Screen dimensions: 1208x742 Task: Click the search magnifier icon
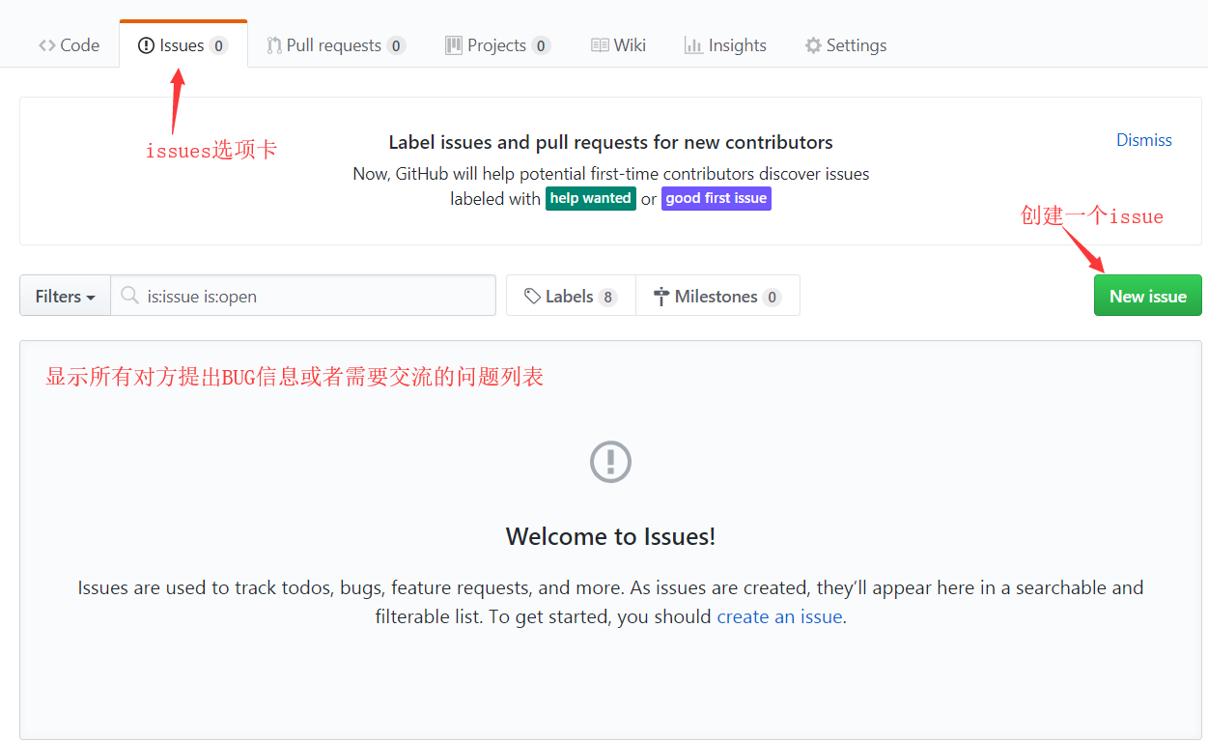130,296
